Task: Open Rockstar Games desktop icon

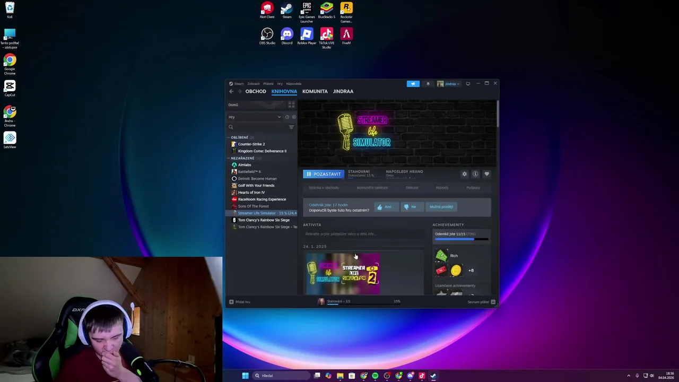Action: click(346, 12)
